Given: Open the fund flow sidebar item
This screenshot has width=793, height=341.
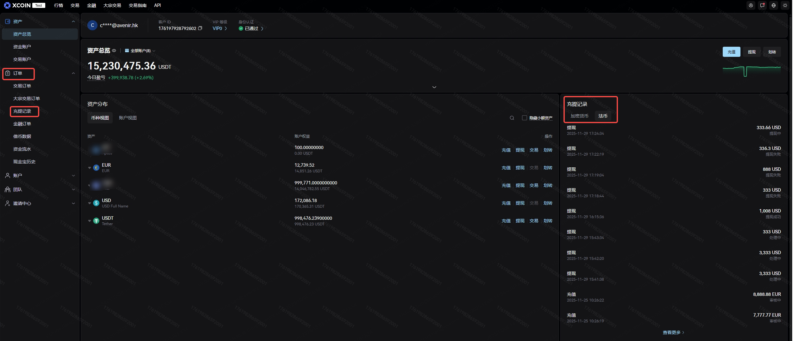Looking at the screenshot, I should click(x=22, y=149).
